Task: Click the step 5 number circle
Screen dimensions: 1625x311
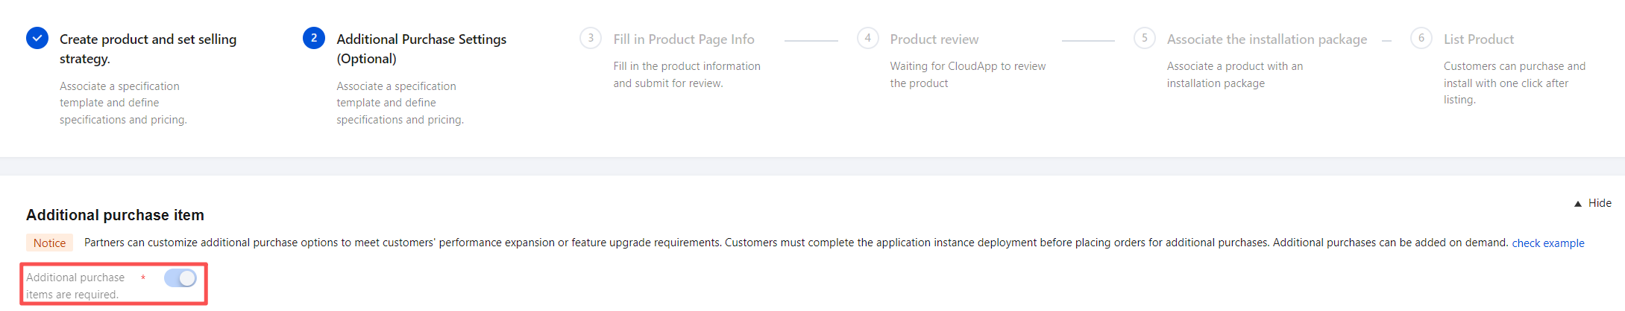Action: click(1145, 38)
